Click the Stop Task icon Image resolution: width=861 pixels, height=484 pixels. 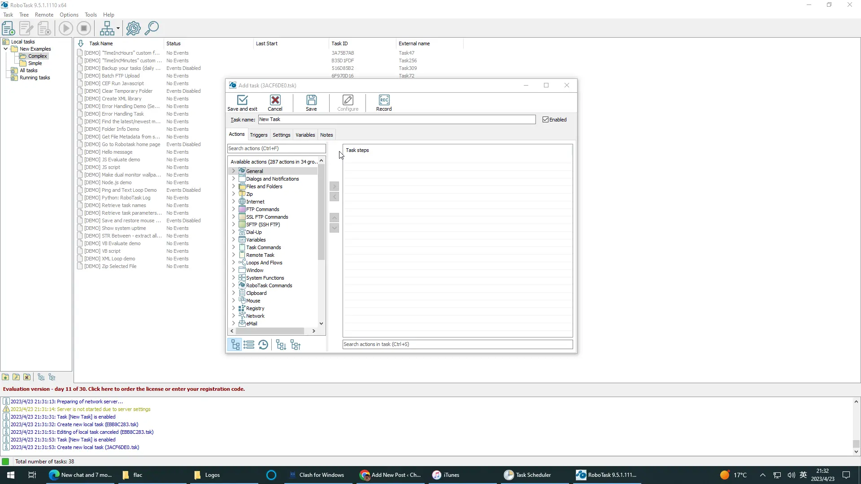[84, 28]
